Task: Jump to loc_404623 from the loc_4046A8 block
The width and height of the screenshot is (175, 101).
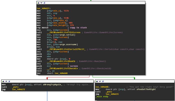Action: tap(112, 94)
